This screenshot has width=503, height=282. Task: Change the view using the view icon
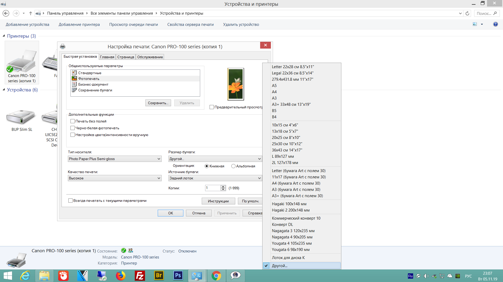tap(475, 24)
